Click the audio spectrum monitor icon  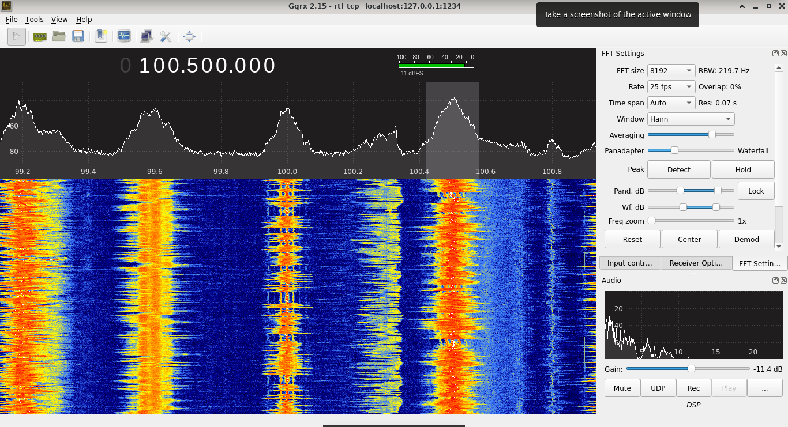124,36
